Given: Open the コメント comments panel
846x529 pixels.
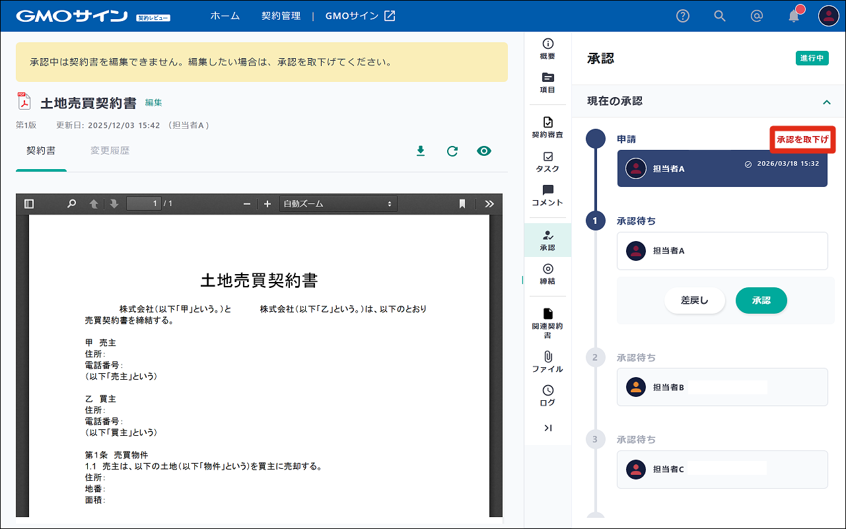Looking at the screenshot, I should (x=547, y=195).
